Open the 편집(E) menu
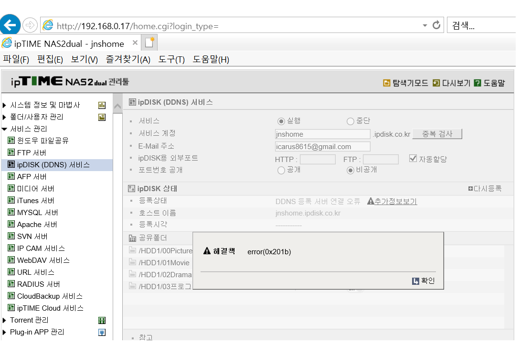Screen dimensions: 520x346 pyautogui.click(x=50, y=59)
